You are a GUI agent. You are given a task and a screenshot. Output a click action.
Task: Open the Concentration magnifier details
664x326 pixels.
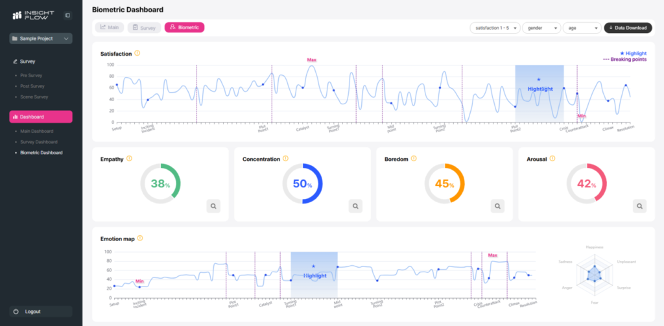355,206
